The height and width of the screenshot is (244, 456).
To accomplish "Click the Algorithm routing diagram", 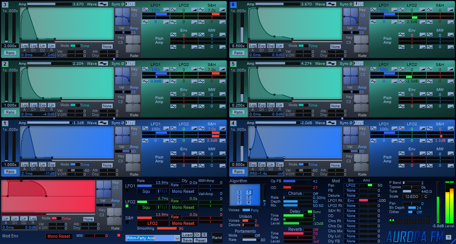I will tap(245, 195).
